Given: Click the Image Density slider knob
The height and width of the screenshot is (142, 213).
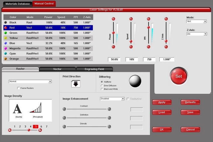Looking at the screenshot, I should click(x=29, y=130).
